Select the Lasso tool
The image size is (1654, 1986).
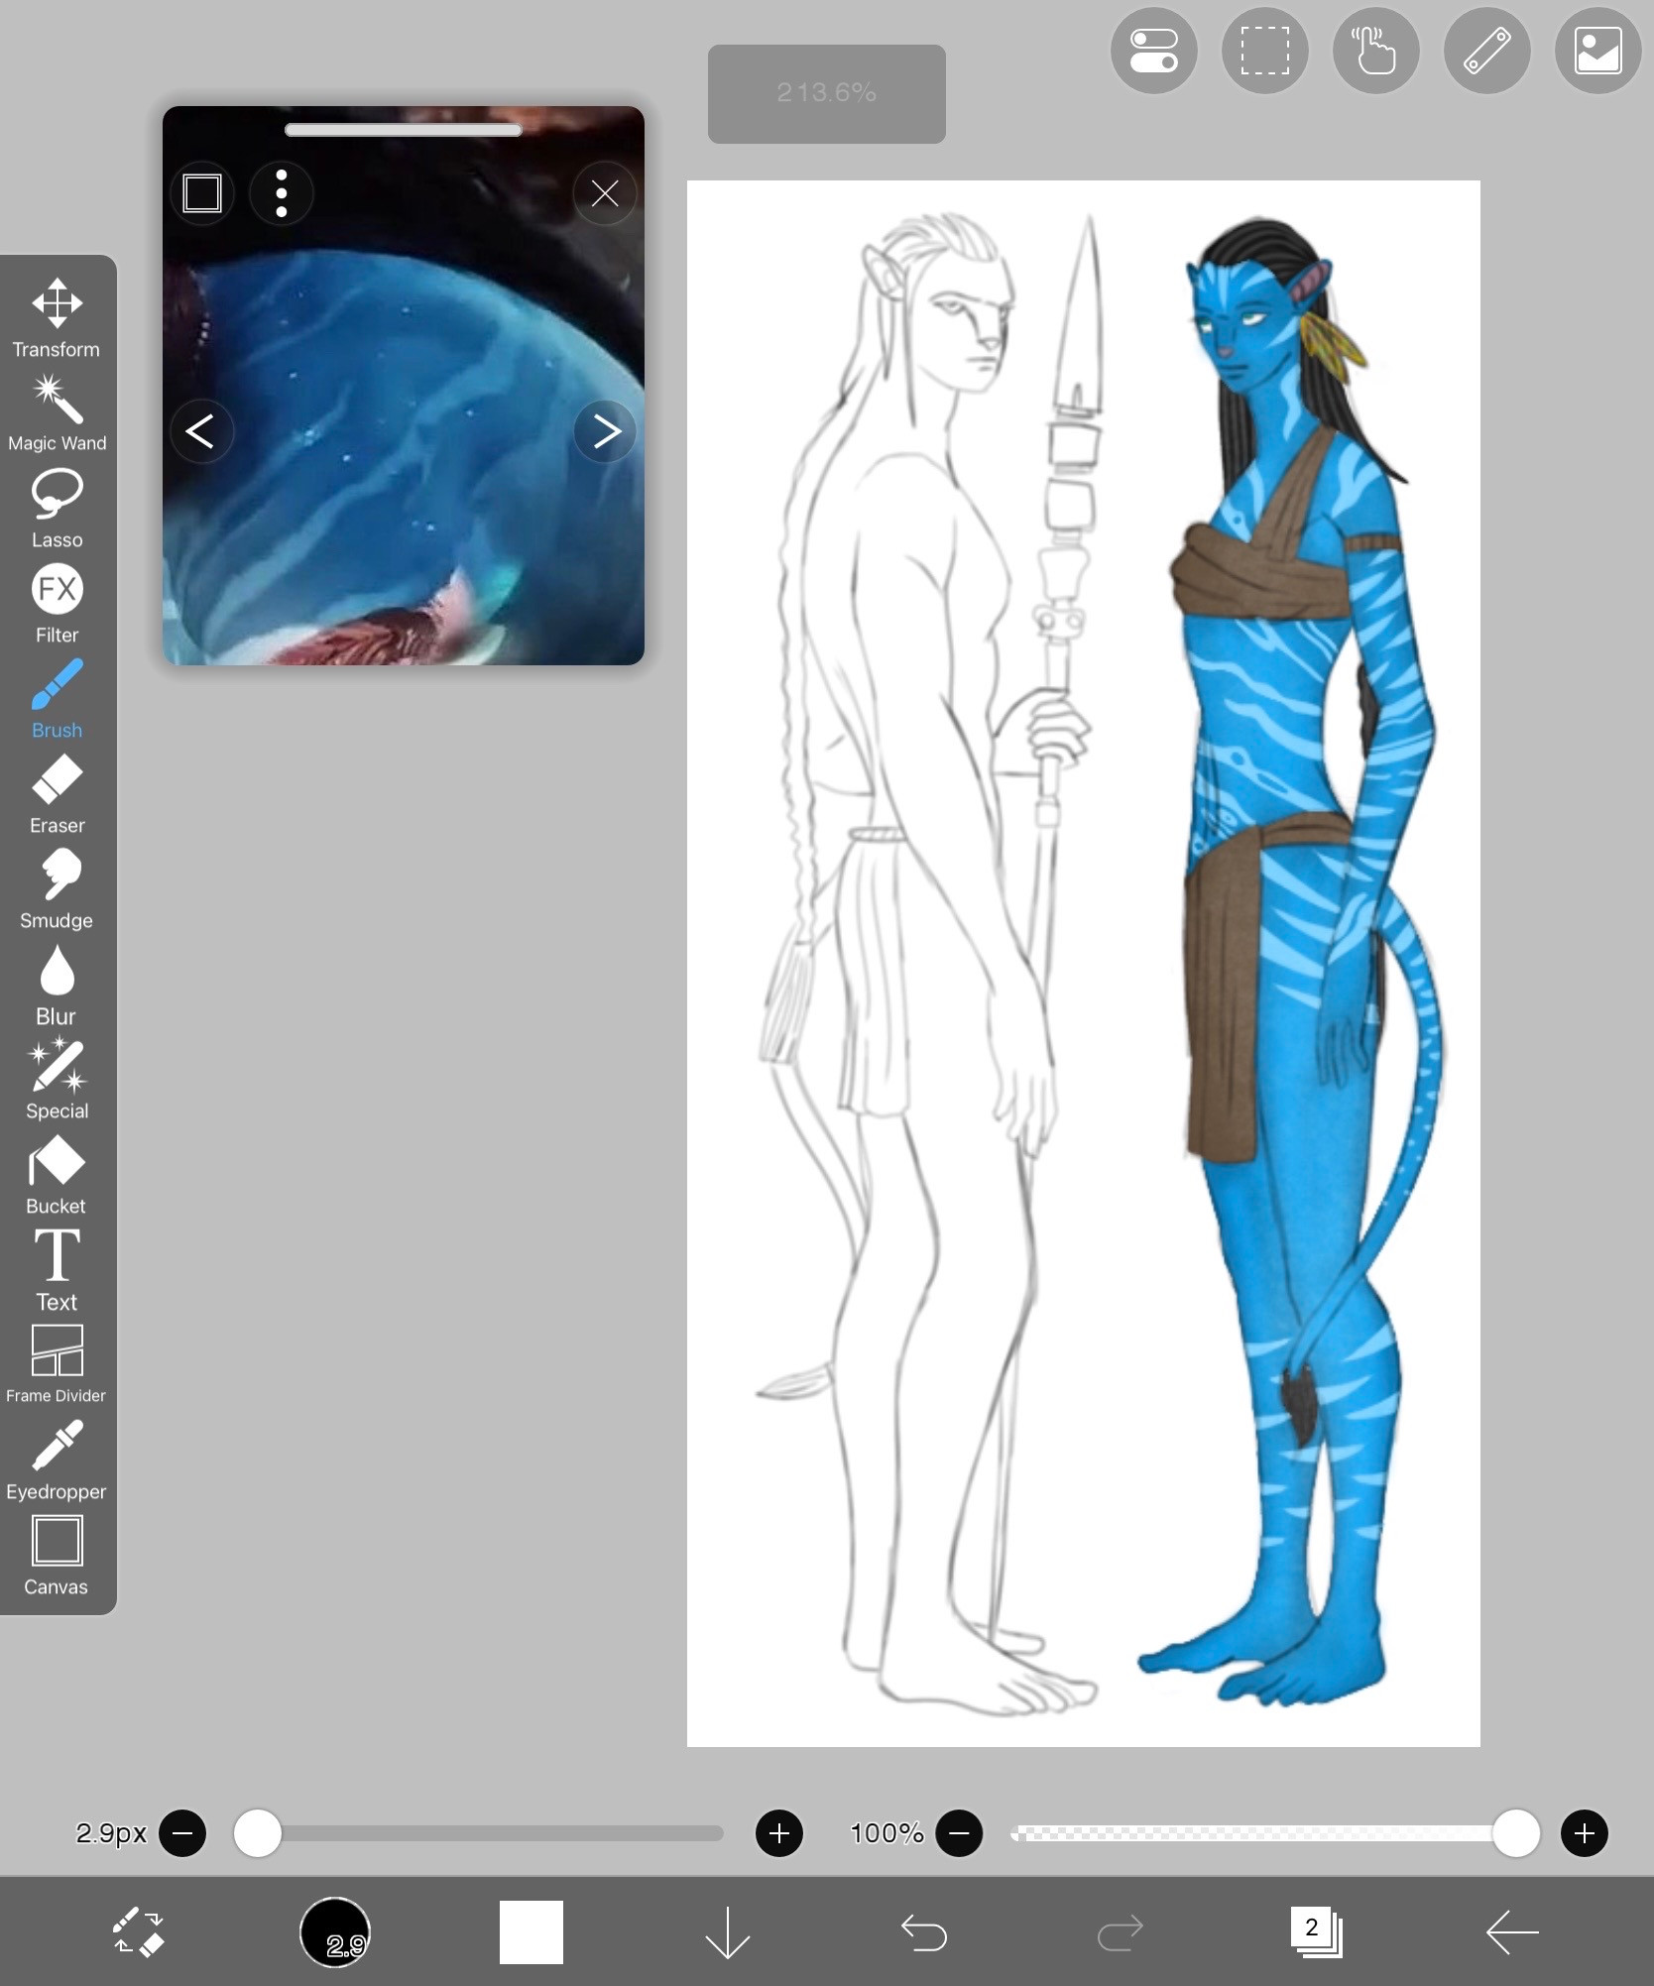tap(57, 509)
